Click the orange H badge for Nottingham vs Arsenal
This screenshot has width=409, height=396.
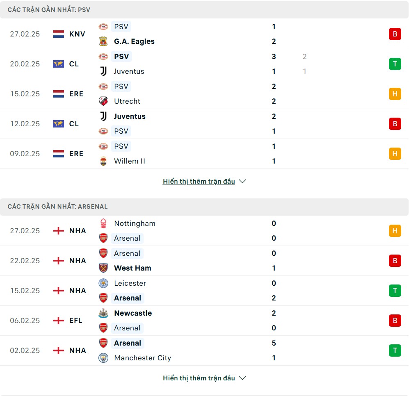[x=395, y=231]
